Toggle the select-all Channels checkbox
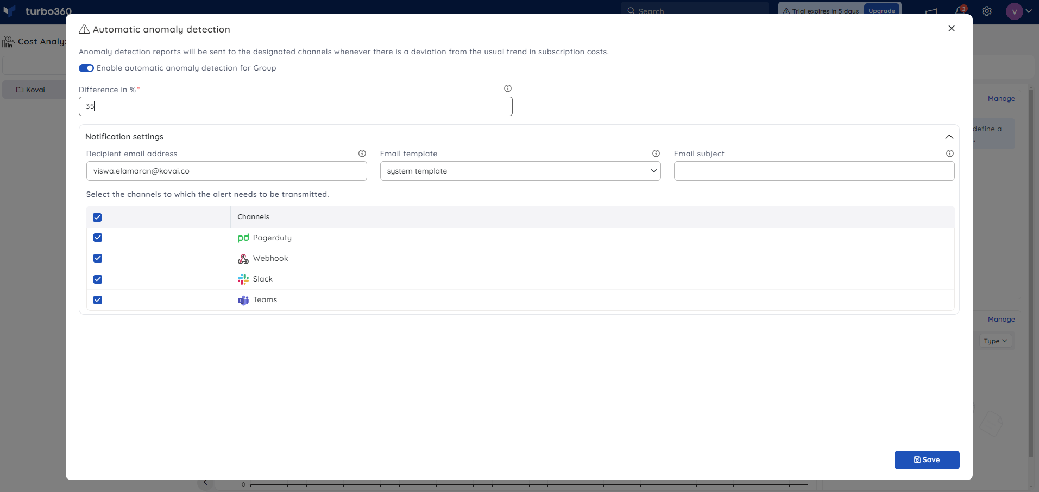Viewport: 1039px width, 492px height. 97,218
